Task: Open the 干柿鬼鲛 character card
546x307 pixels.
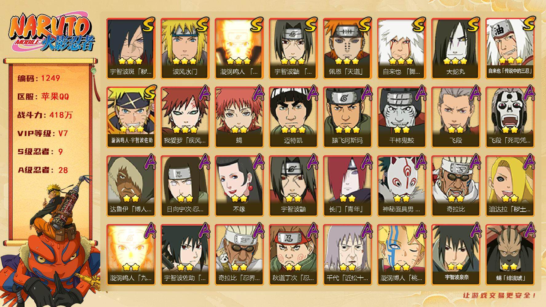Action: (401, 117)
